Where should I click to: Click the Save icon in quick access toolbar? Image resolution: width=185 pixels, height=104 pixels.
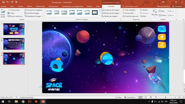[3, 2]
